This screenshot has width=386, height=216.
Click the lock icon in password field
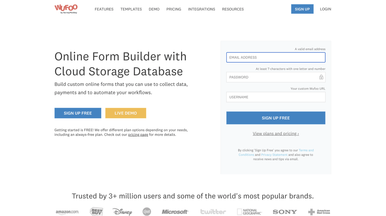321,77
